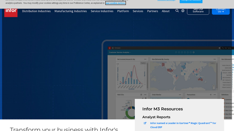Image resolution: width=234 pixels, height=131 pixels.
Task: Open the Partners navigation item
Action: pos(152,11)
